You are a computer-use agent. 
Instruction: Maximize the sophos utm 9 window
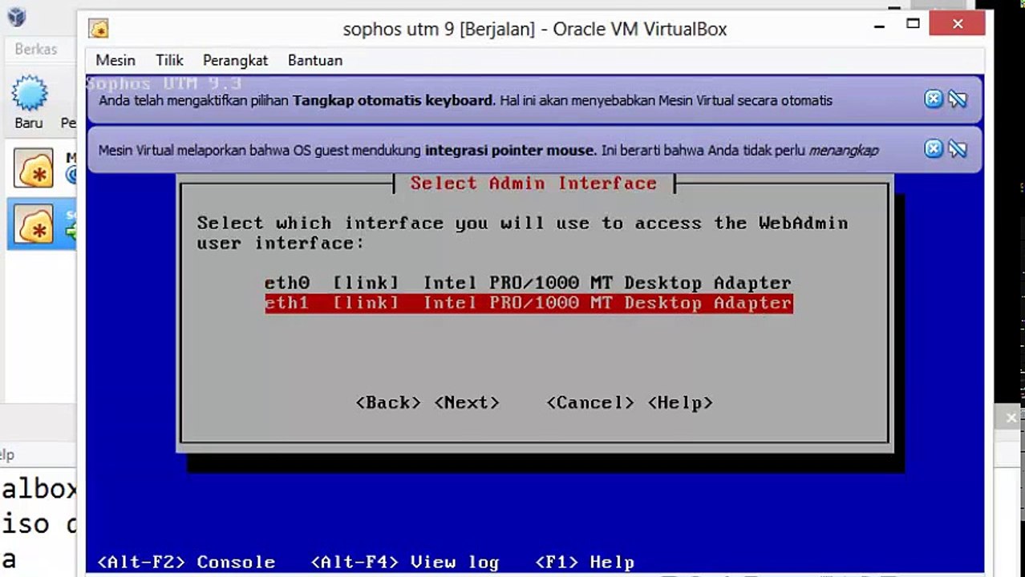[913, 24]
